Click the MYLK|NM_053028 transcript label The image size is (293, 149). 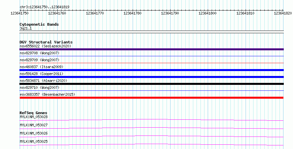[34, 117]
